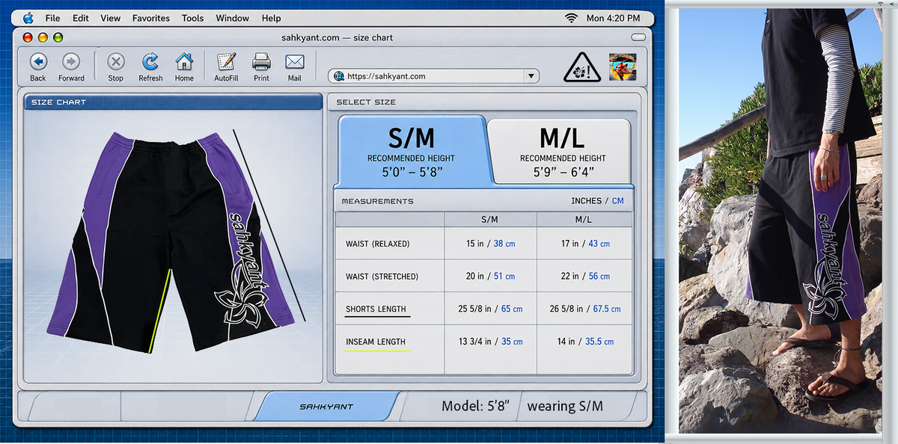Click the Wi-Fi status icon

572,18
